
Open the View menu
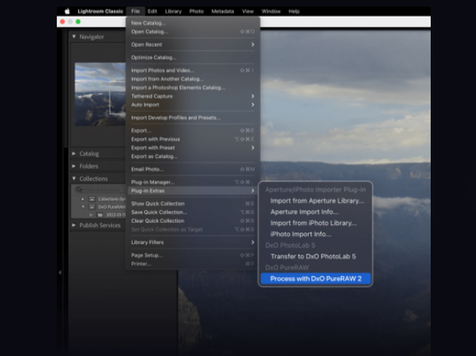pyautogui.click(x=248, y=11)
